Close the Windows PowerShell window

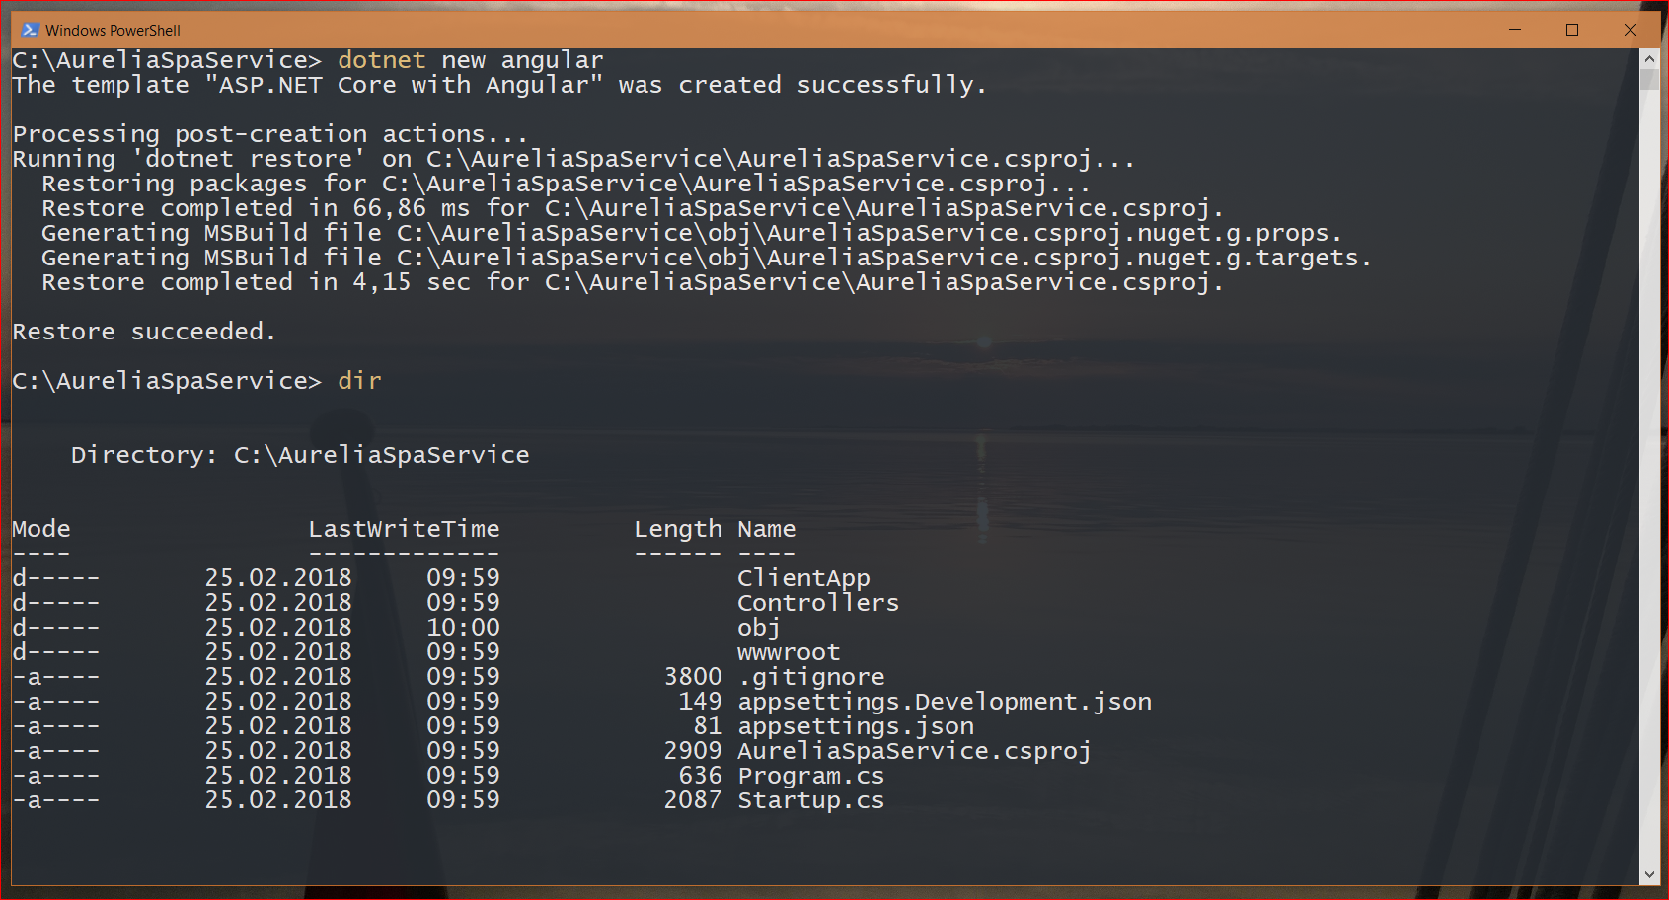1631,30
